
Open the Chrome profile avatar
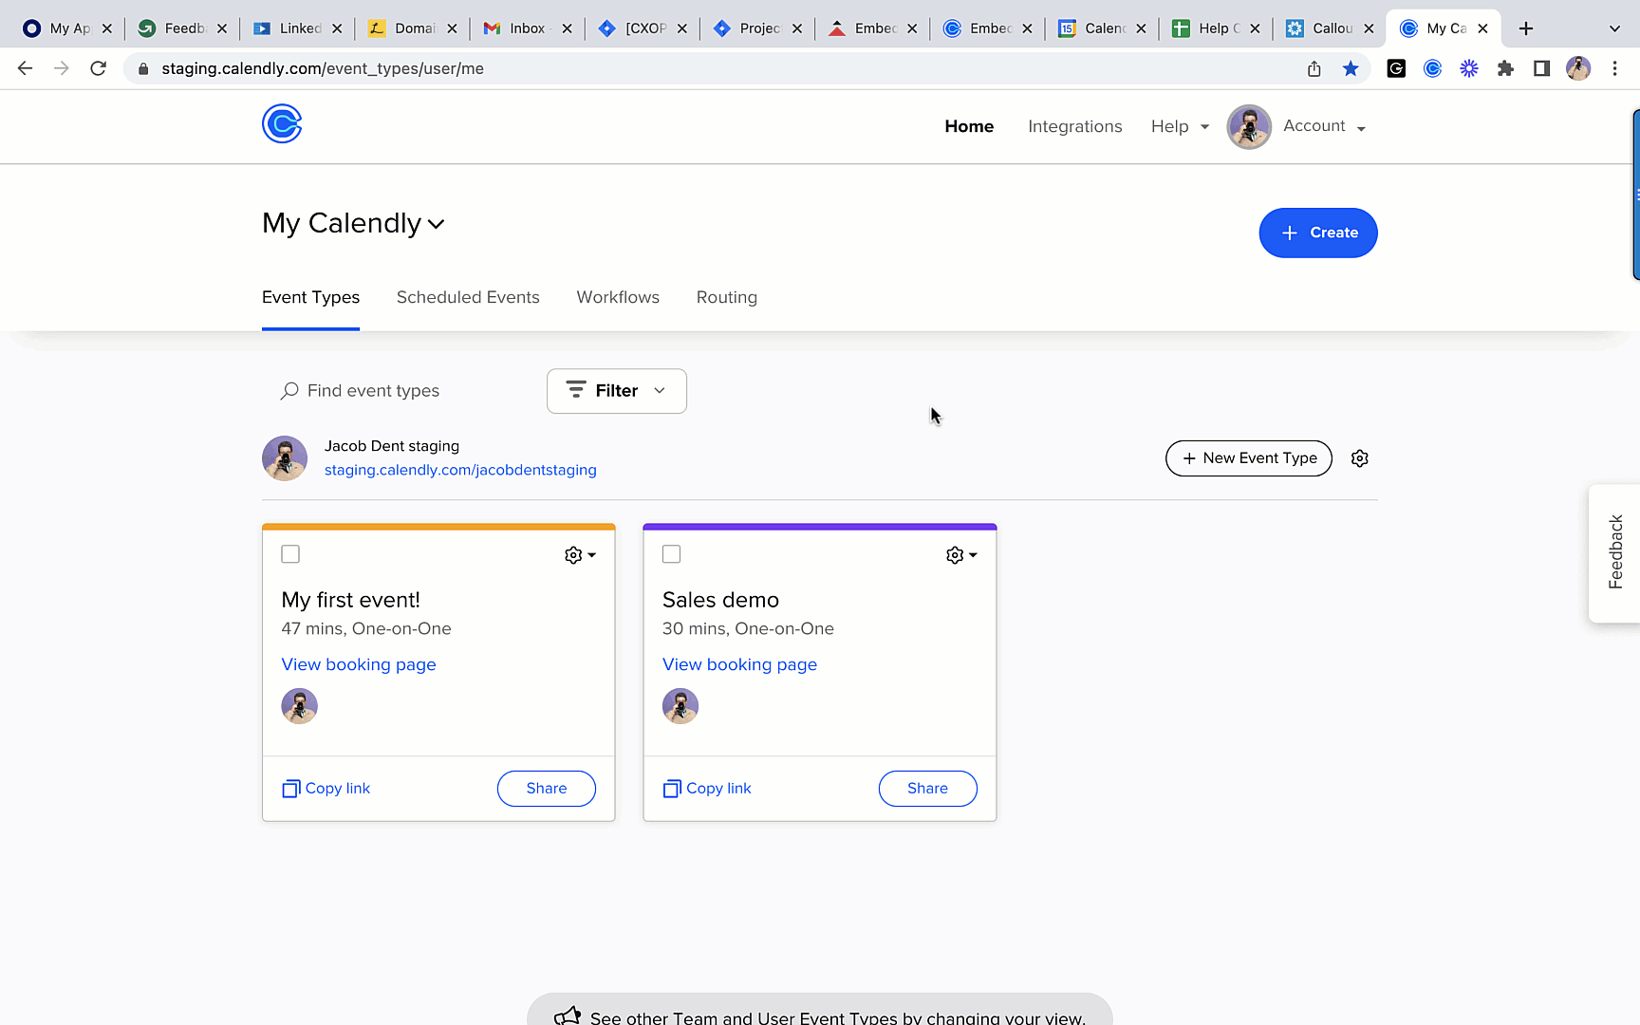[x=1578, y=68]
